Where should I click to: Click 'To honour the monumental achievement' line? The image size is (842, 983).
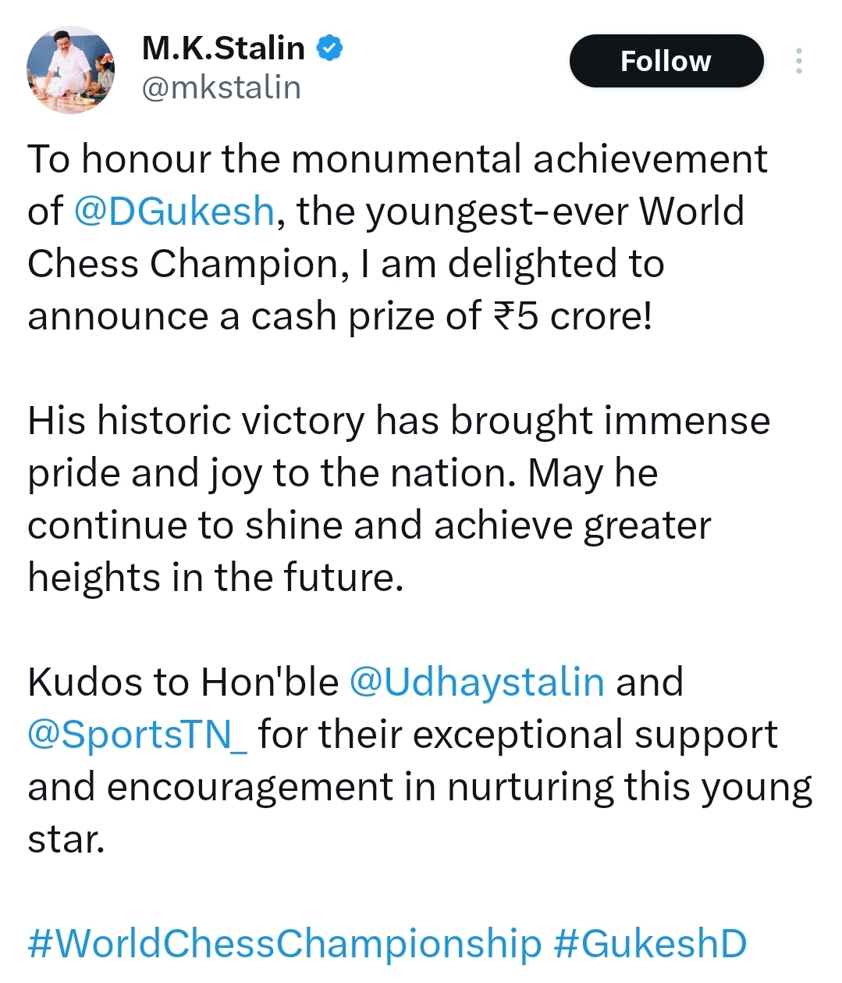point(397,159)
